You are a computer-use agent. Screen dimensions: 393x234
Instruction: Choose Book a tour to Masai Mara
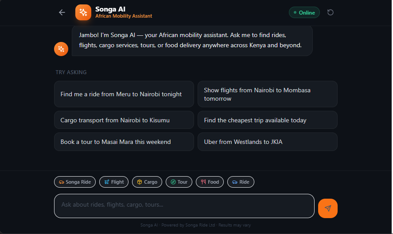pos(124,142)
